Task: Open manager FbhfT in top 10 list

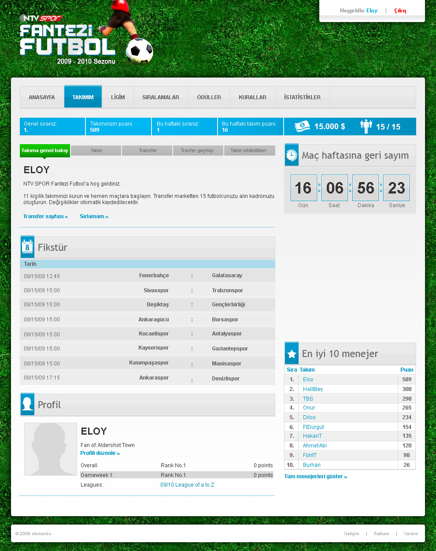Action: coord(310,455)
